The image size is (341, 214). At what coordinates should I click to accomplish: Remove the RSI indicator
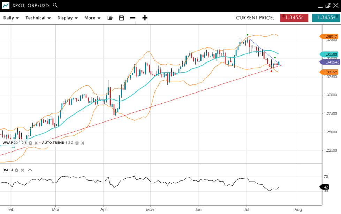(x=22, y=170)
